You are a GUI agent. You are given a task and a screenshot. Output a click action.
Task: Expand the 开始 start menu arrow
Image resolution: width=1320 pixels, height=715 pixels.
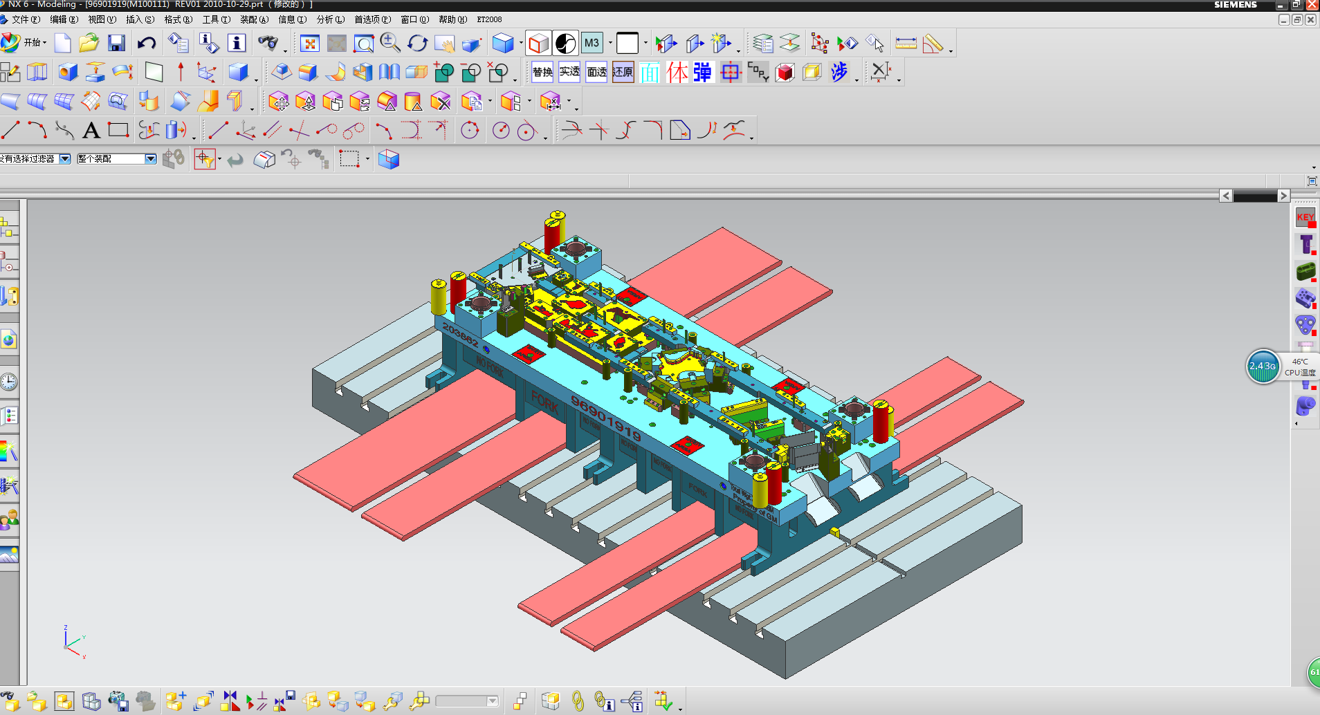pos(45,44)
